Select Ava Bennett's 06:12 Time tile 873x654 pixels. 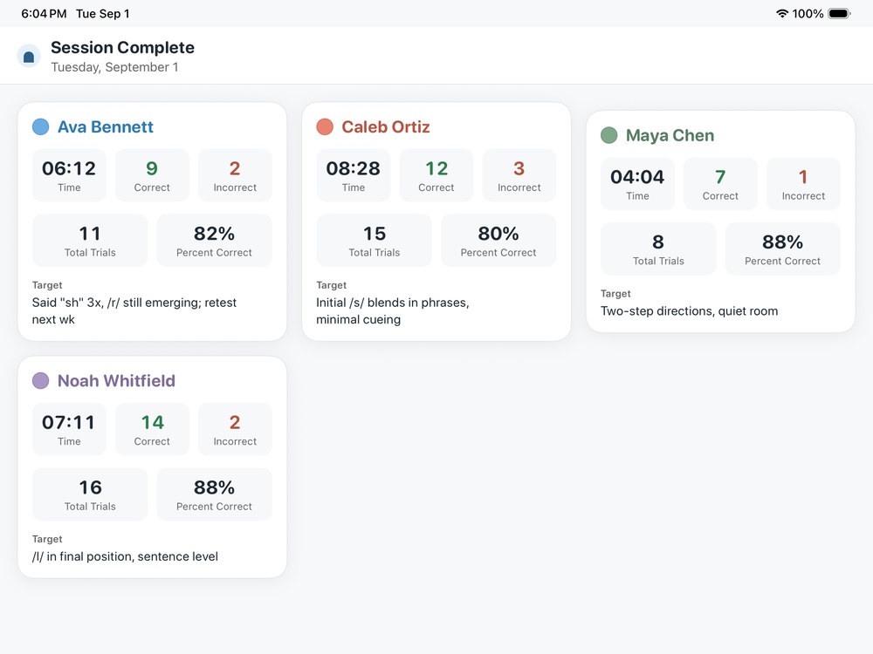click(69, 175)
